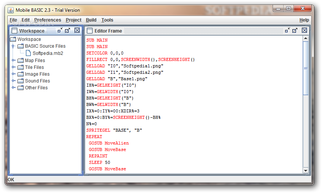
Task: Click the REPAINT line
Action: click(98, 156)
